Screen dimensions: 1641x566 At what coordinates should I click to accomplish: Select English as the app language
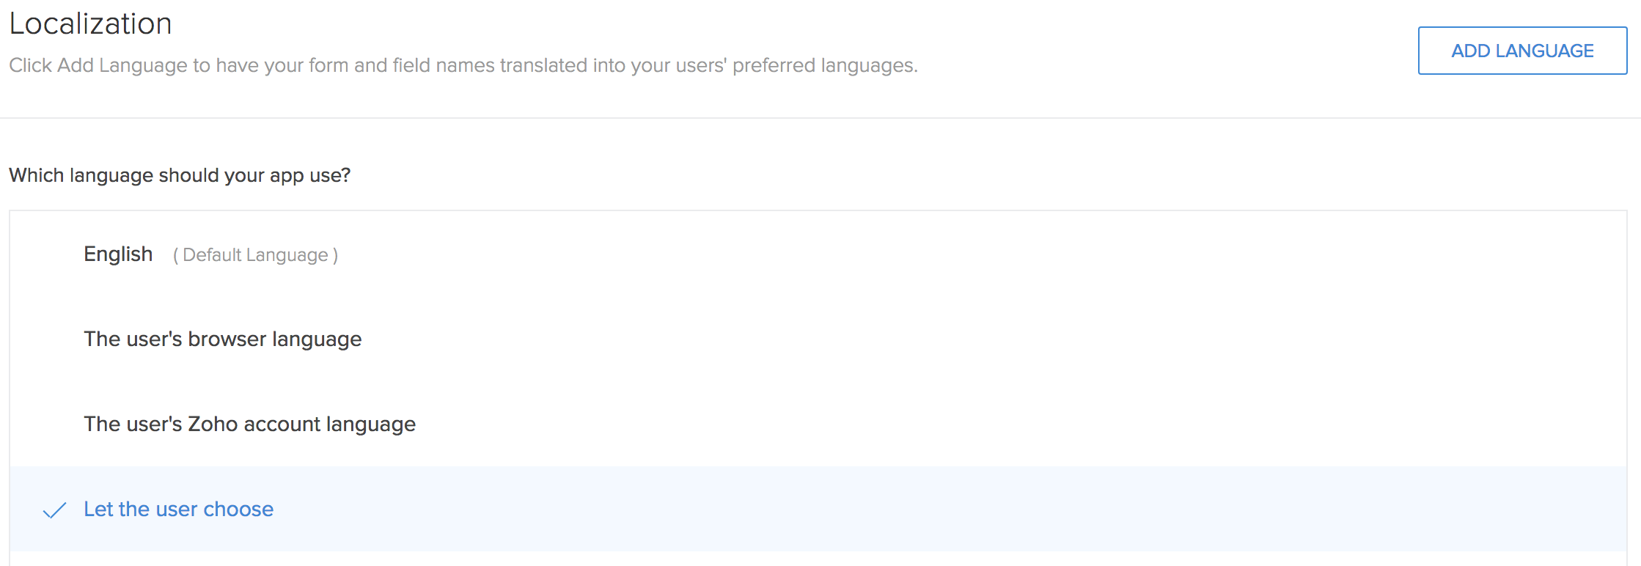pyautogui.click(x=118, y=254)
